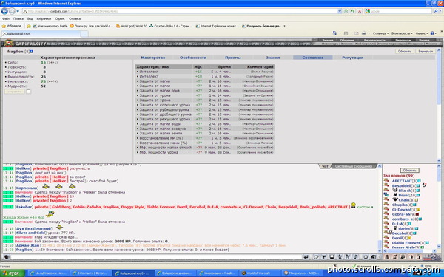Click the eraser clear chat icon
444x277 pixels.
click(x=316, y=257)
